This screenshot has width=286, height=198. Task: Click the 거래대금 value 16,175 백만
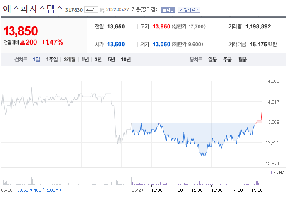(x=263, y=45)
